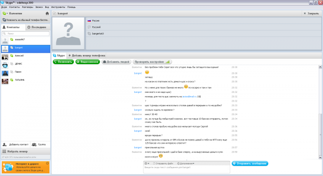Select contact ТАТЬЯНА in the list
This screenshot has height=176, width=323.
tap(26, 81)
